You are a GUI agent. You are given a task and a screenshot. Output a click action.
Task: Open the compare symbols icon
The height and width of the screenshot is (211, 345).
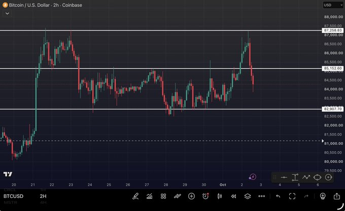[178, 196]
